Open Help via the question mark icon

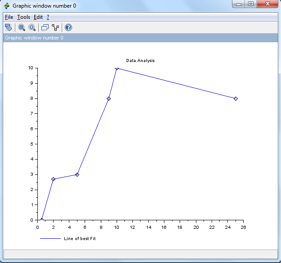(x=68, y=27)
